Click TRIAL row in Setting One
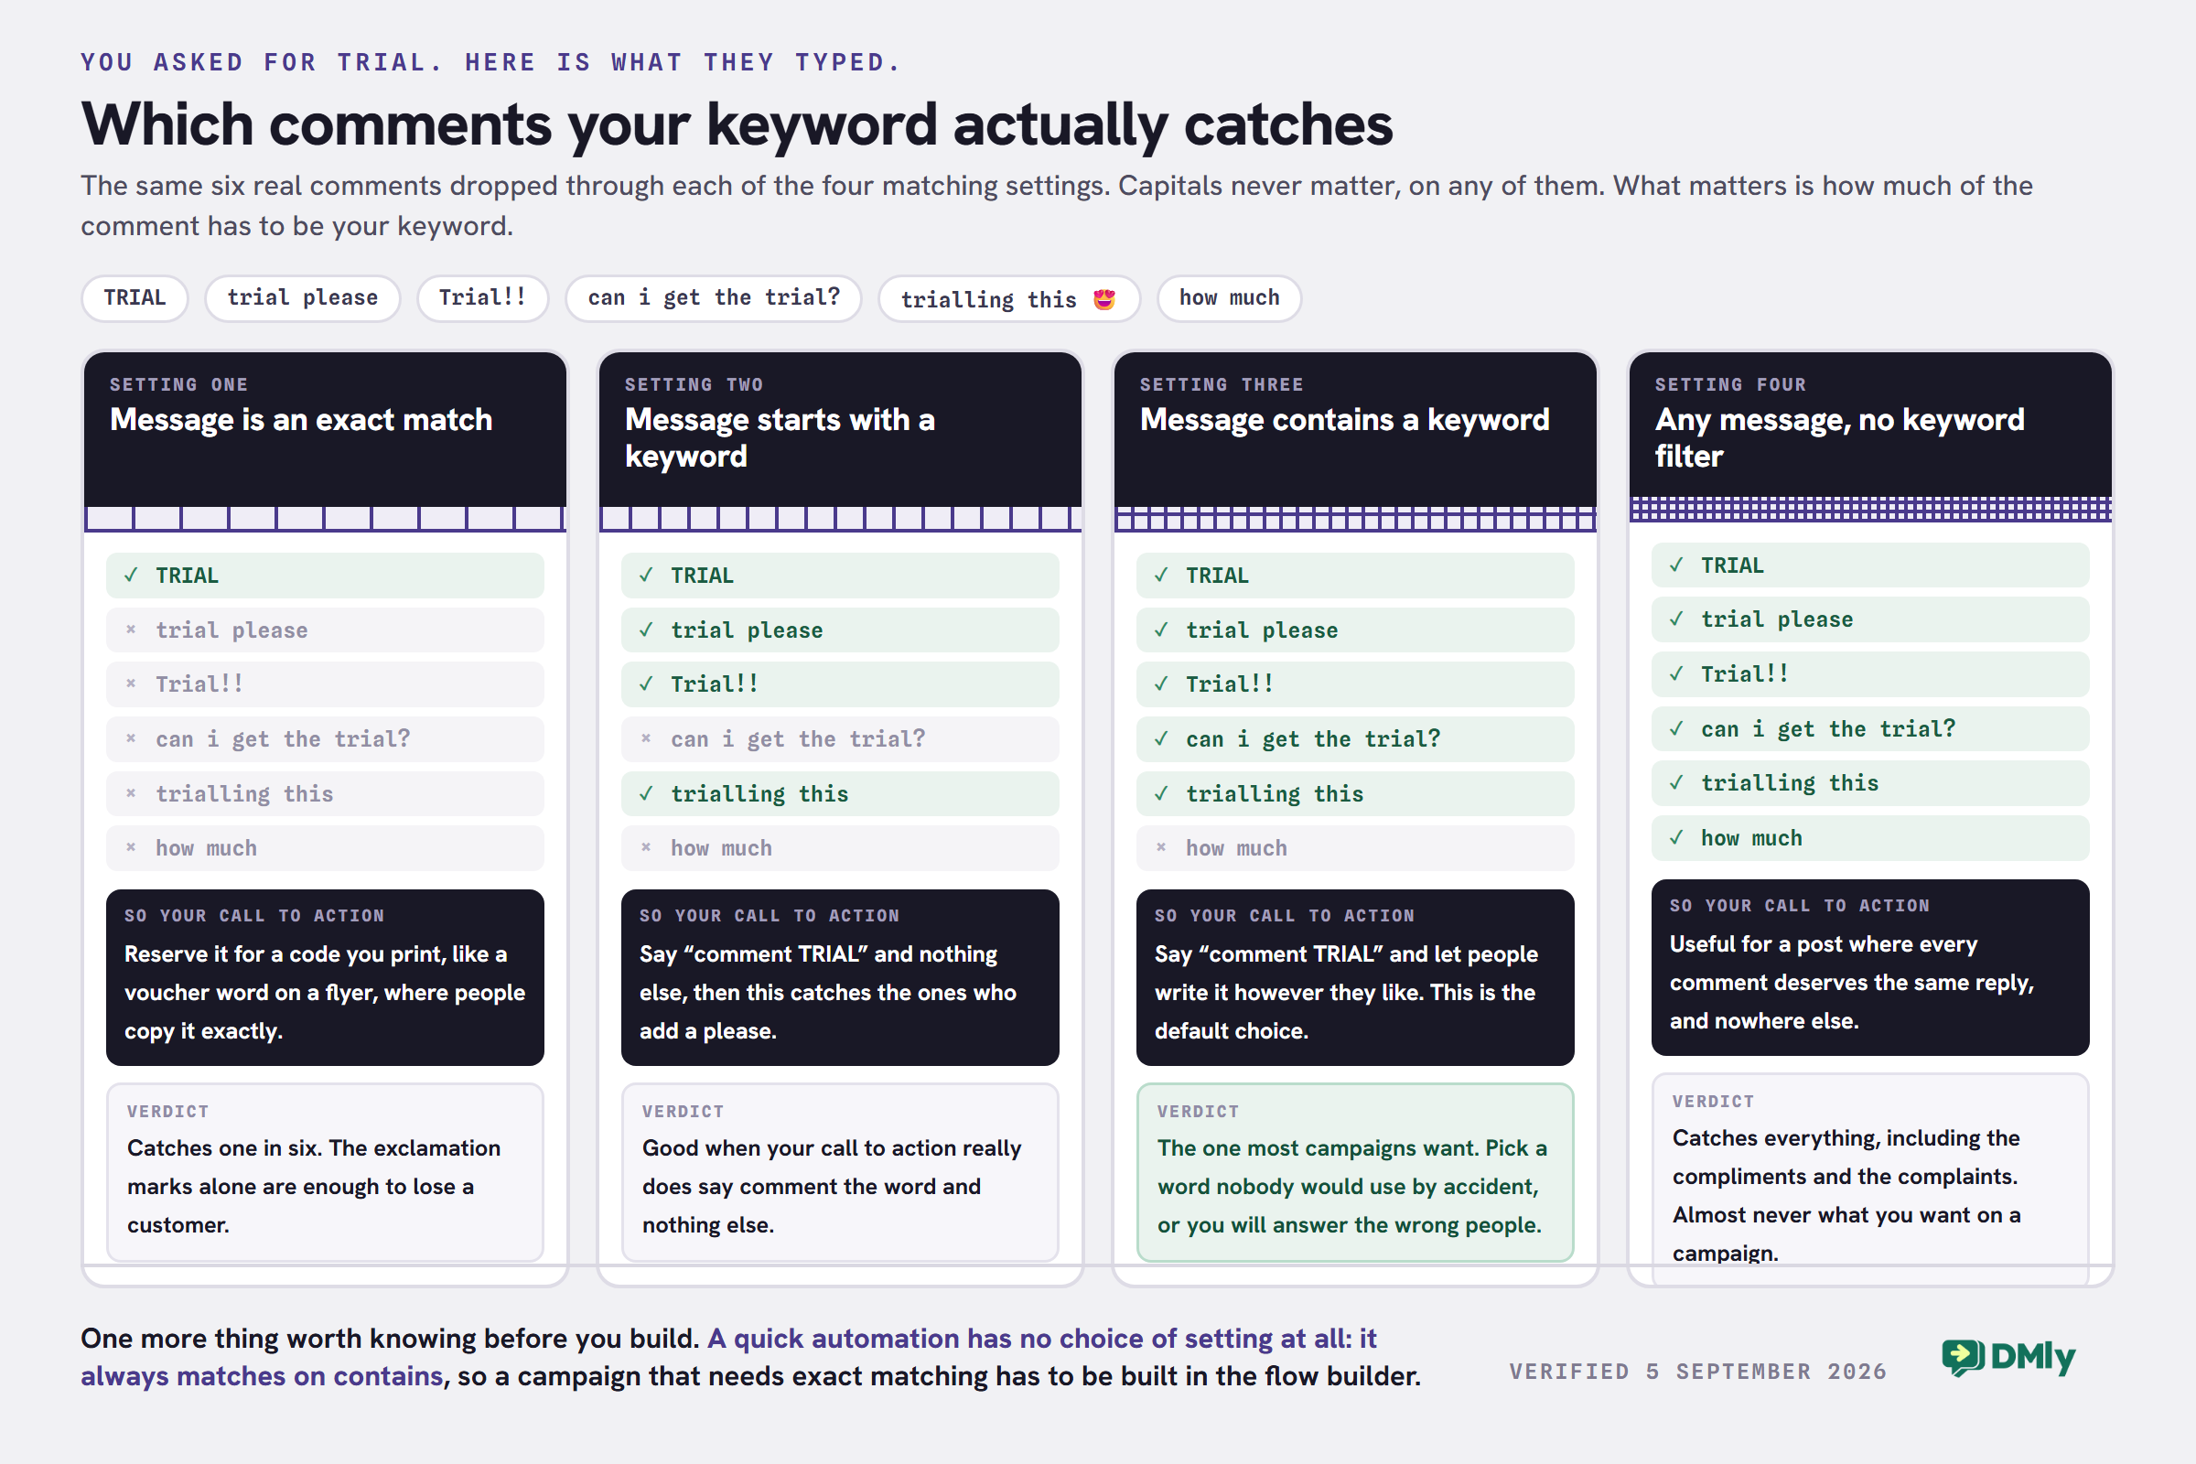Screen dimensions: 2196x1464 (x=325, y=576)
